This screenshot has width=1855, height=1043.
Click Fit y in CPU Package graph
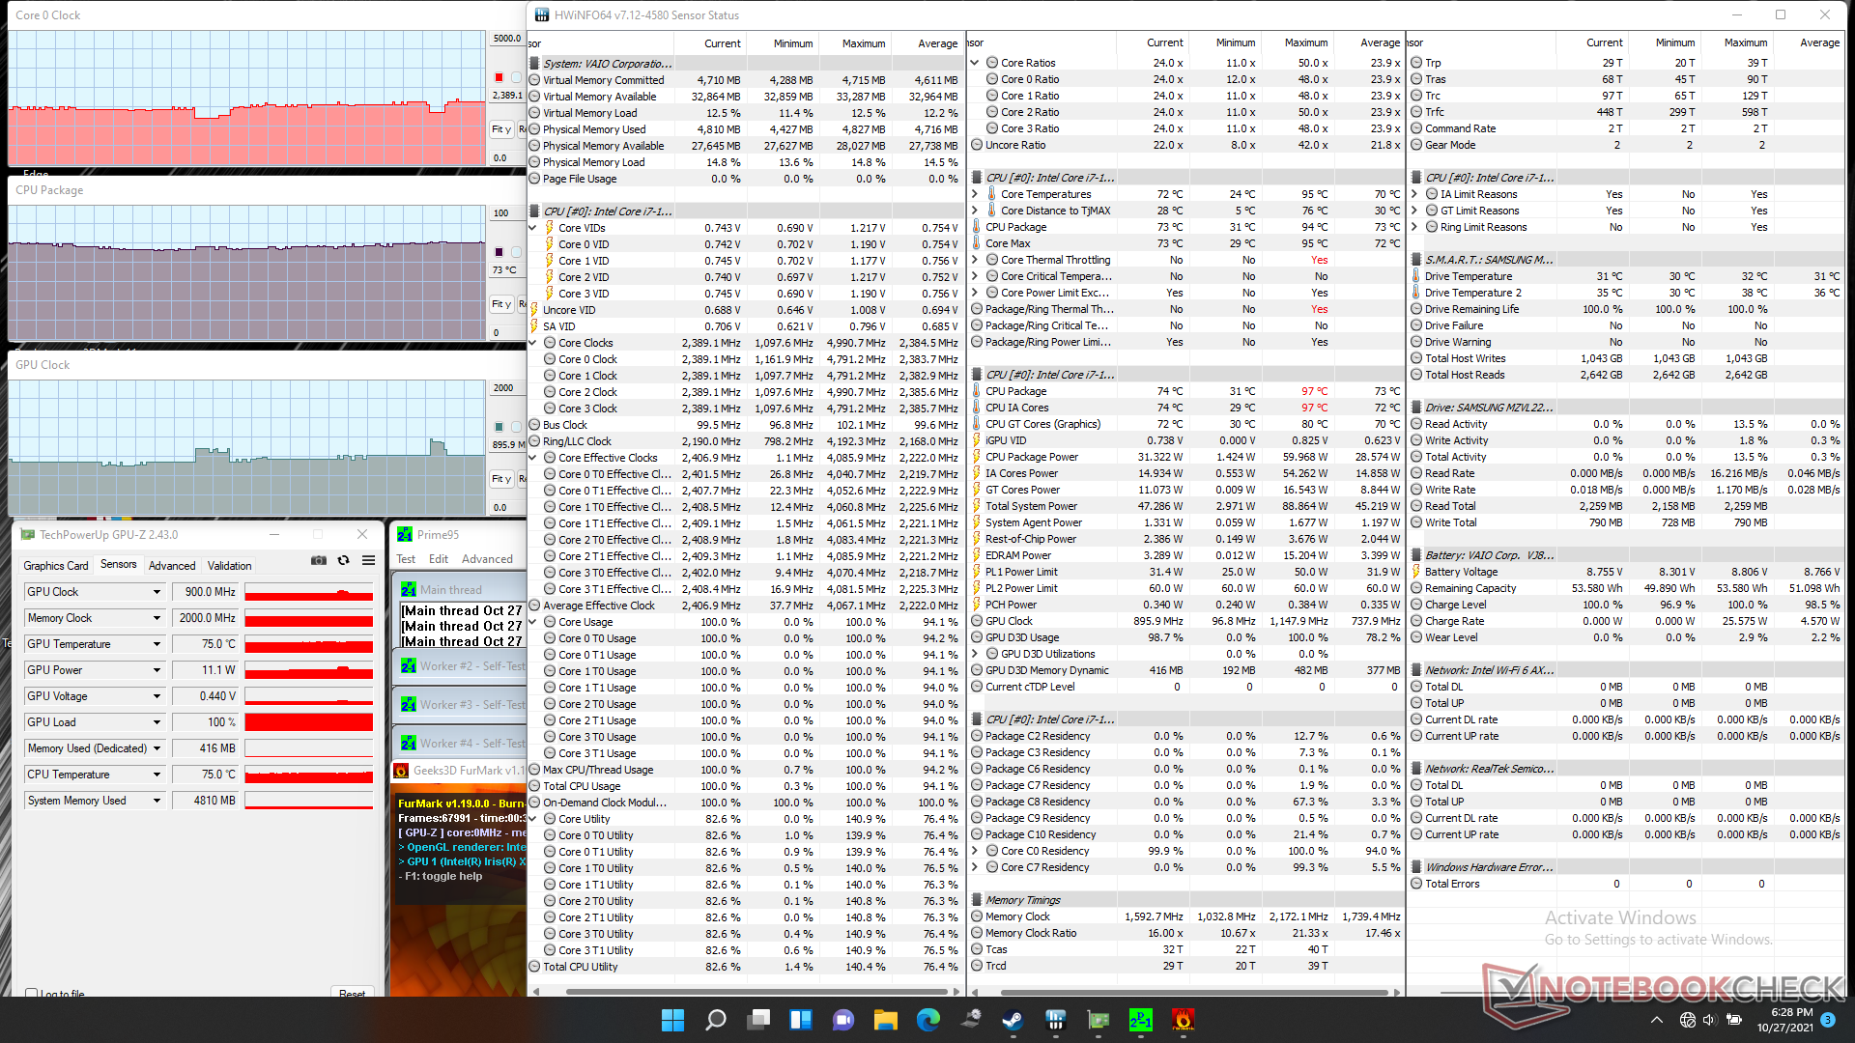click(500, 304)
